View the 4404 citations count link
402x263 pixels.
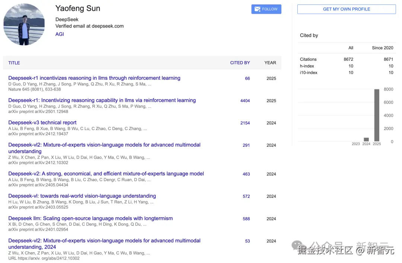(x=245, y=101)
